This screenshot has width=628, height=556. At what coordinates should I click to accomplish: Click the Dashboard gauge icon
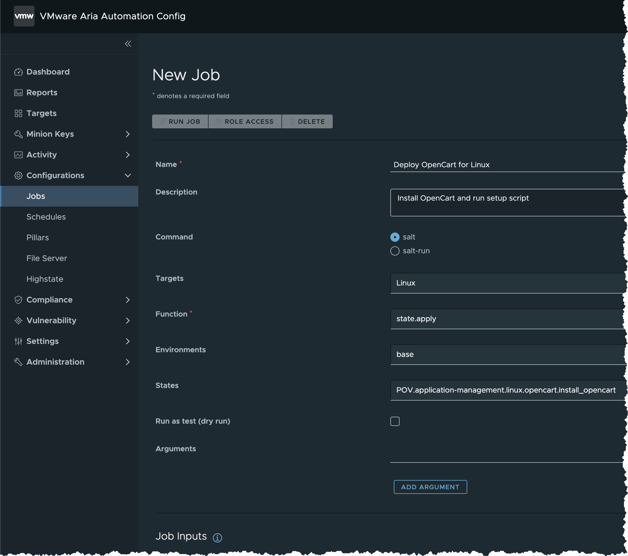click(18, 72)
